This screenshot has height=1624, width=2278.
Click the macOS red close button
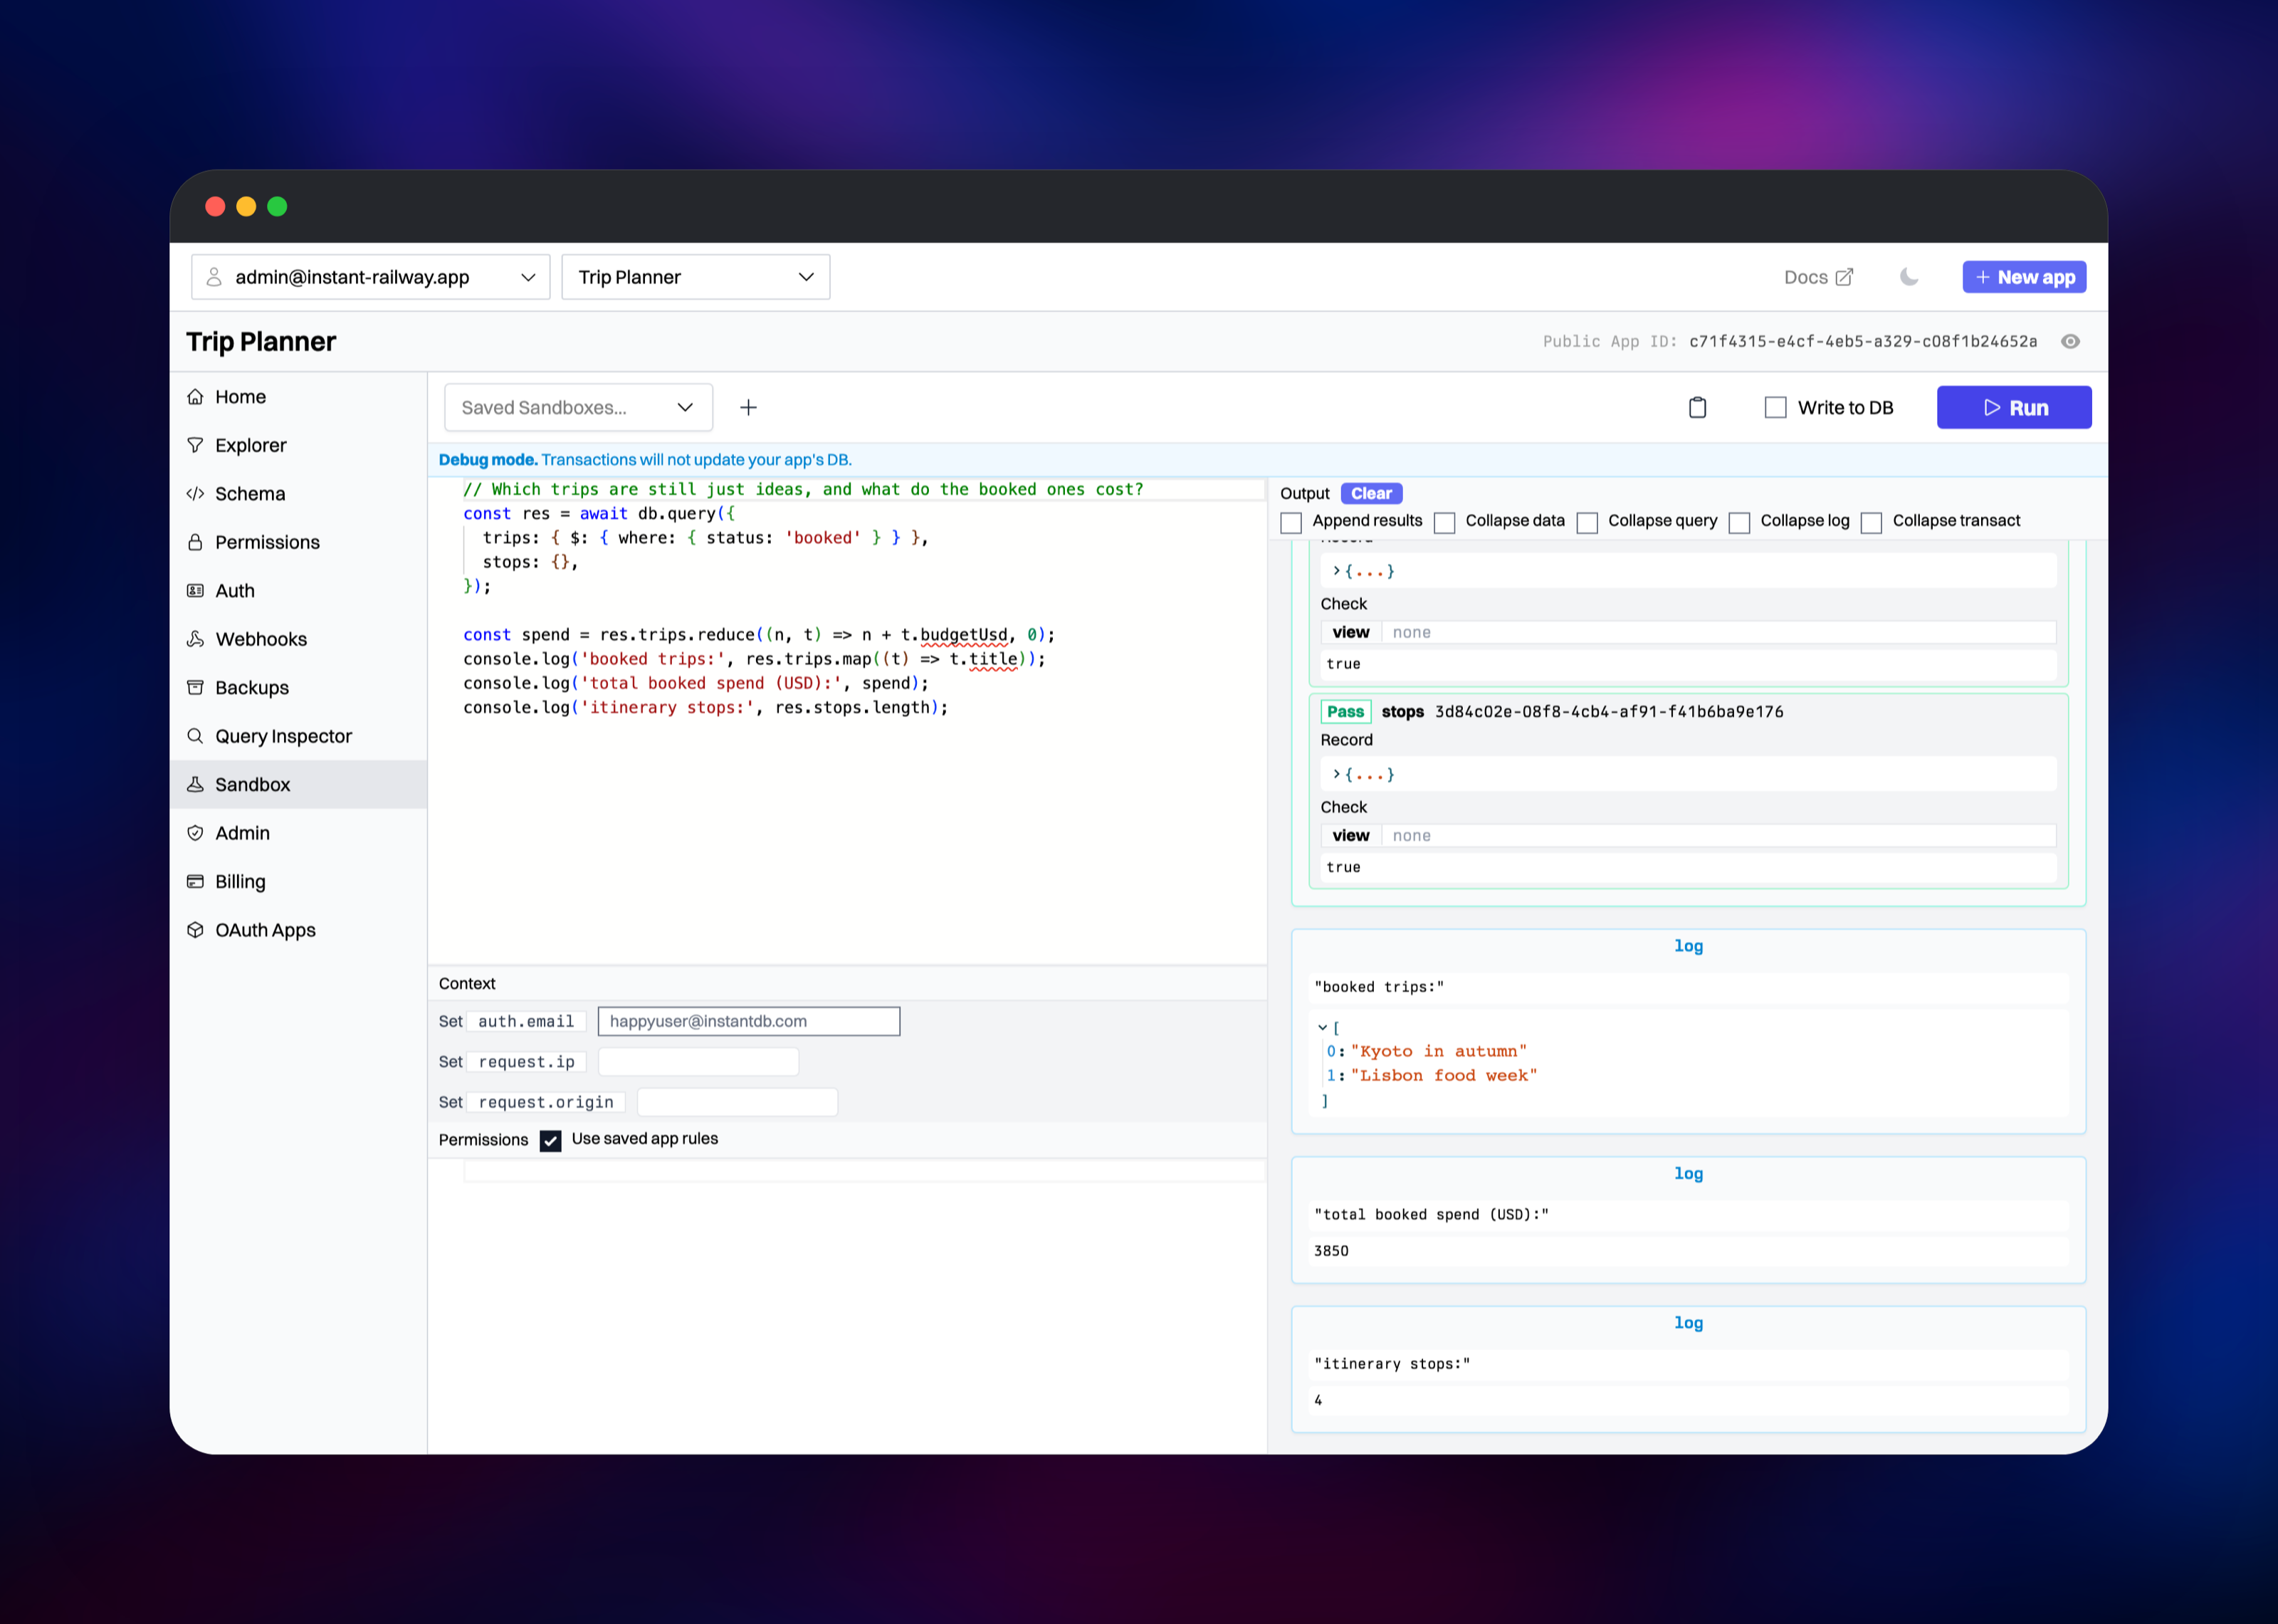pos(215,206)
